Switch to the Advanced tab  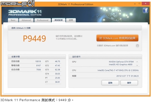pyautogui.click(x=26, y=20)
